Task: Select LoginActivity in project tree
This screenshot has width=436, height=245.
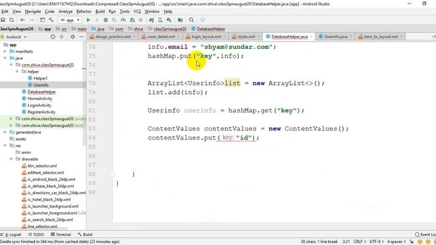Action: click(40, 105)
